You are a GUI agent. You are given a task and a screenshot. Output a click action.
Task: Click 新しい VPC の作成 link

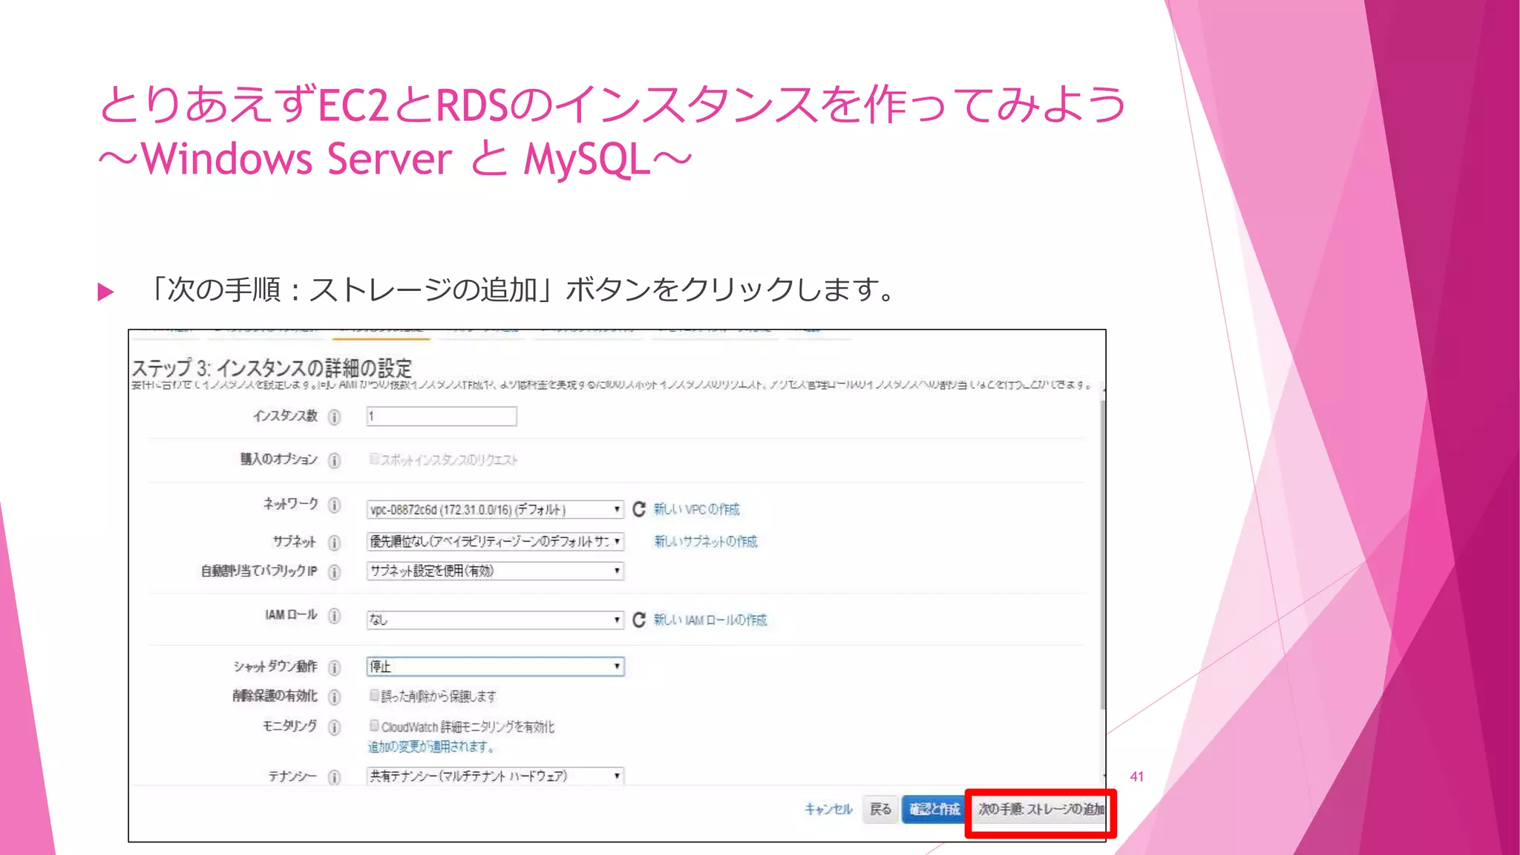pyautogui.click(x=696, y=509)
